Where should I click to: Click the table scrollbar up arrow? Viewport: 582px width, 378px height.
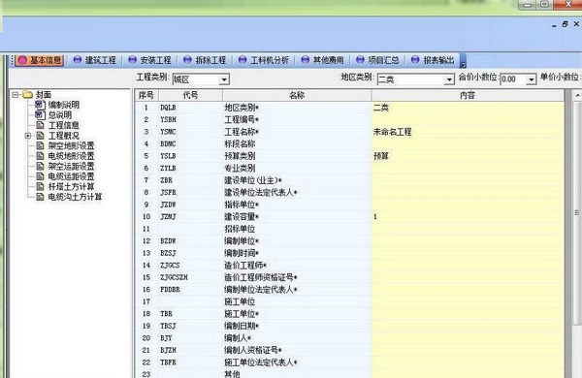coord(577,96)
